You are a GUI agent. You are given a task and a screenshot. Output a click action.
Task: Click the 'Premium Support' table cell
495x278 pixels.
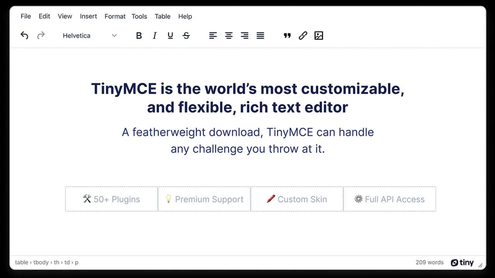204,199
